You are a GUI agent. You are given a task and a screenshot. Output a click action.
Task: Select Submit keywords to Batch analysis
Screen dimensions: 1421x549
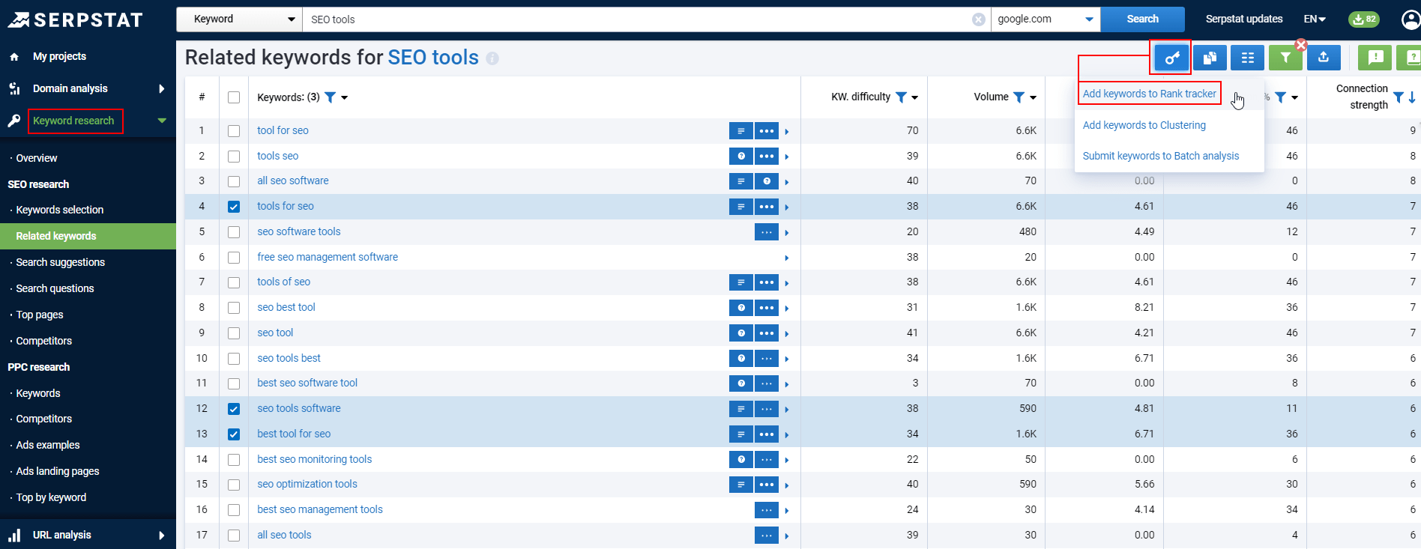point(1160,156)
